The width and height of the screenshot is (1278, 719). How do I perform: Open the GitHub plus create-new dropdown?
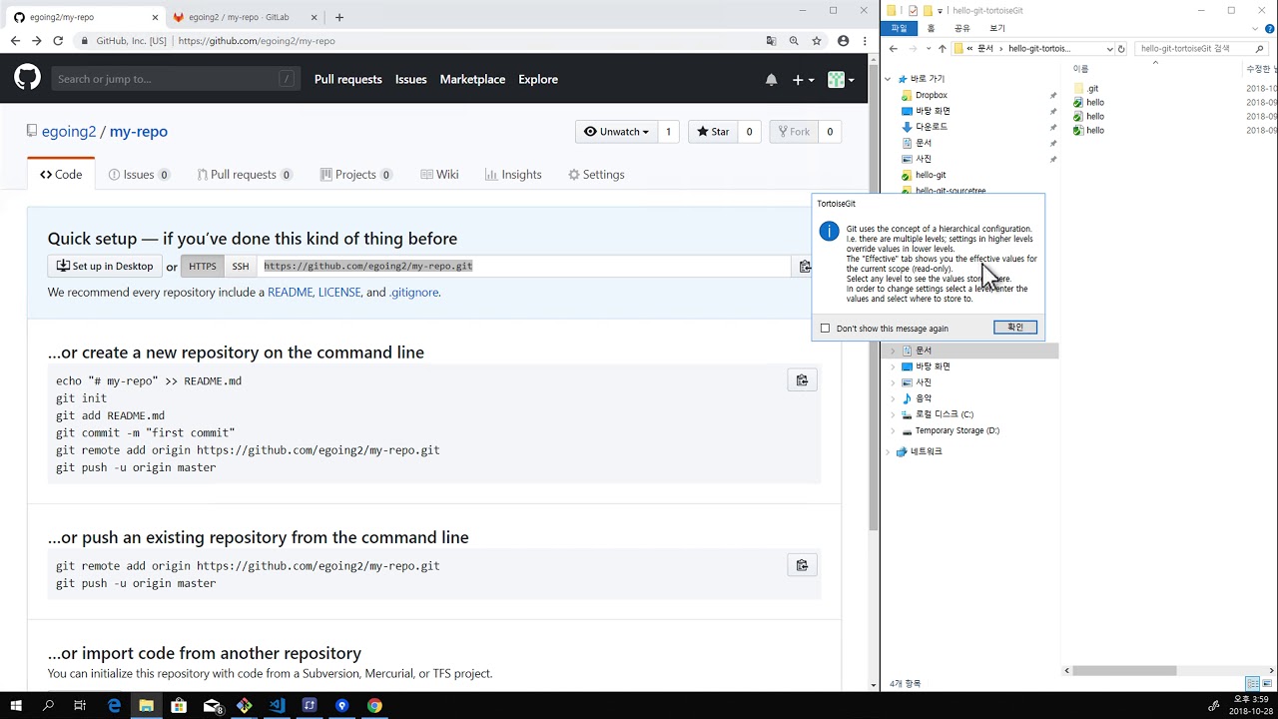pos(803,80)
